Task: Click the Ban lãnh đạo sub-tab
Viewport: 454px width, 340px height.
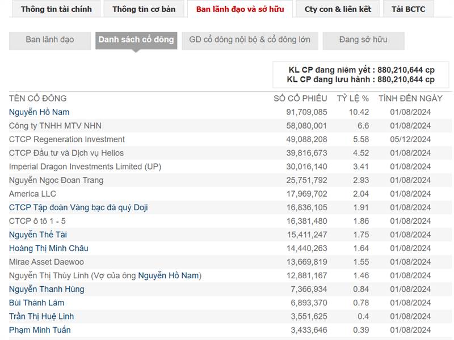Action: click(50, 40)
